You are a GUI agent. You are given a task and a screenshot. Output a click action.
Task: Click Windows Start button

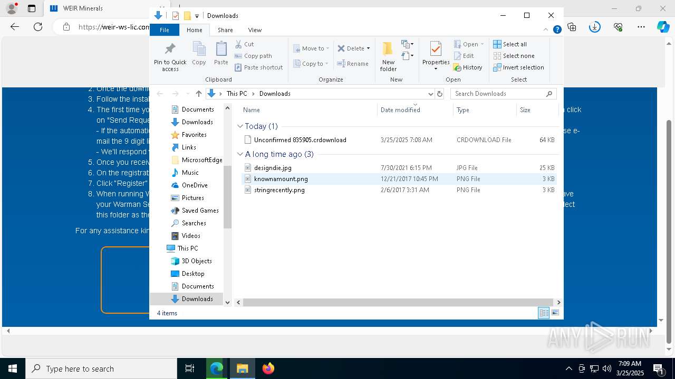click(x=13, y=368)
